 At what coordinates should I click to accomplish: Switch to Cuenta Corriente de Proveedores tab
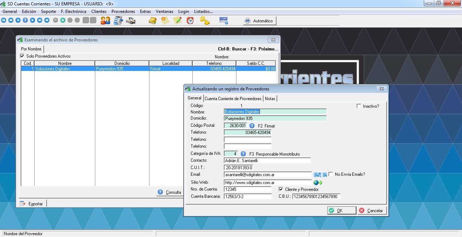tap(233, 98)
